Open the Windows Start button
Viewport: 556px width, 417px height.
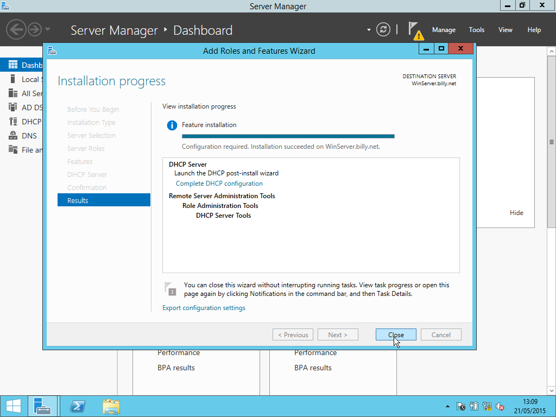[x=14, y=406]
